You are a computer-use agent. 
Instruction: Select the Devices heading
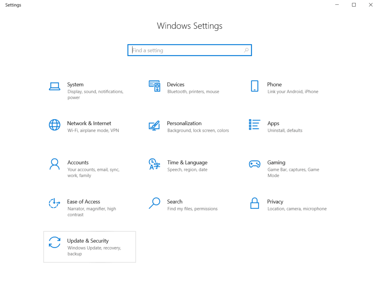pyautogui.click(x=176, y=84)
